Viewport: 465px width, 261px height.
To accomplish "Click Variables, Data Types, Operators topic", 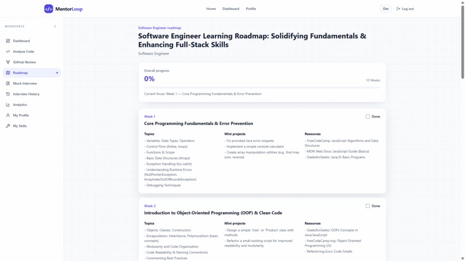I will (x=170, y=141).
